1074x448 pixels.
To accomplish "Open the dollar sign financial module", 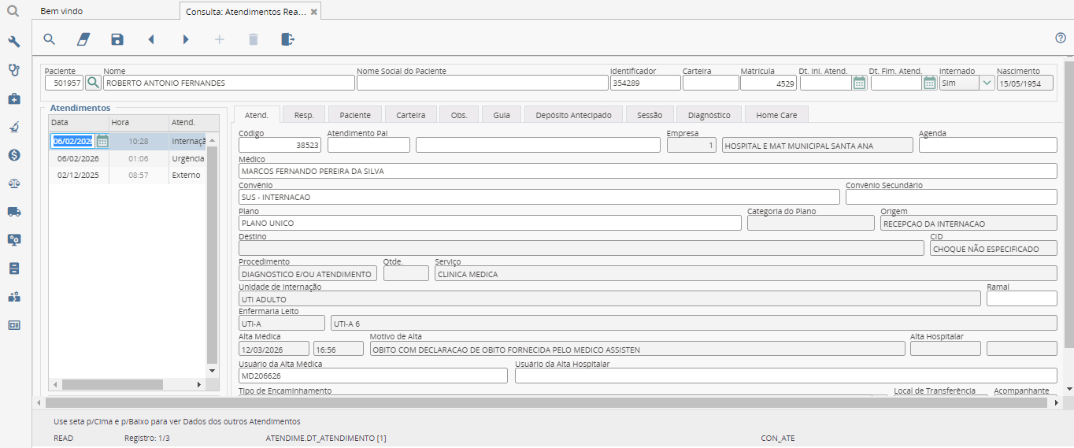I will (x=13, y=155).
